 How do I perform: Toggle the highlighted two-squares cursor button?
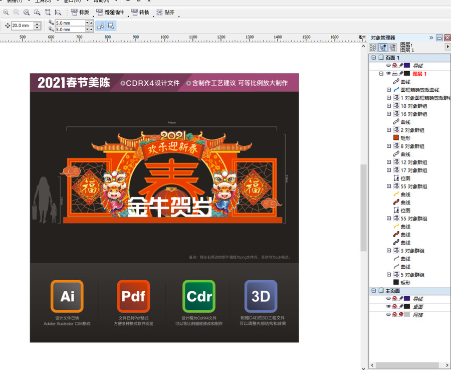pyautogui.click(x=101, y=26)
